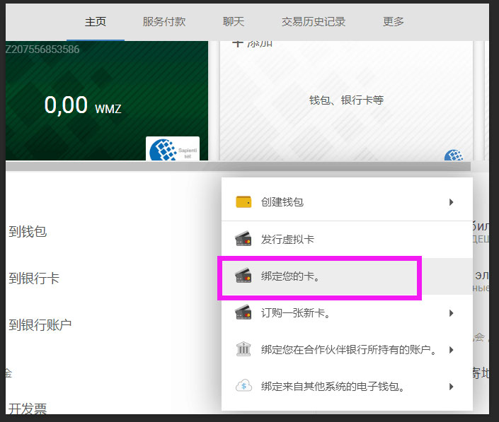The width and height of the screenshot is (499, 422).
Task: Click the yellow wallet icon
Action: click(243, 202)
